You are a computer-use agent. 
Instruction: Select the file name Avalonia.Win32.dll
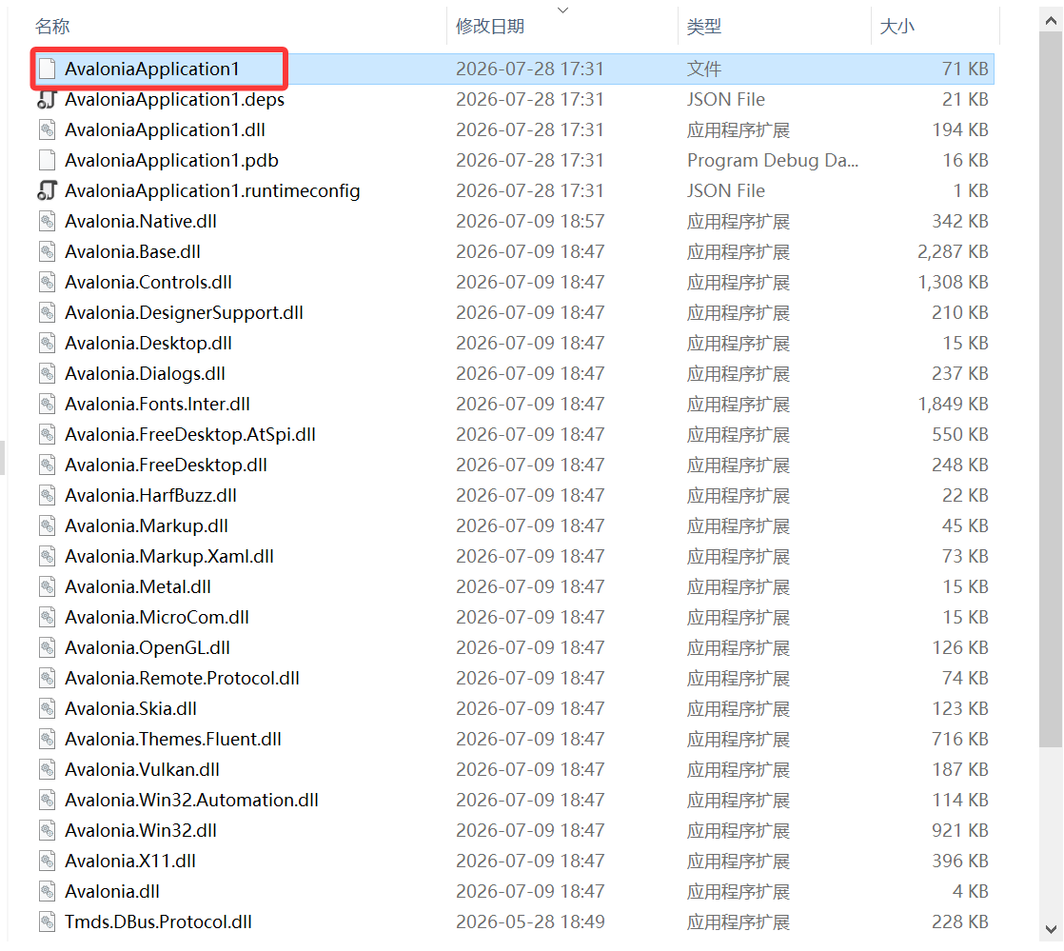141,831
